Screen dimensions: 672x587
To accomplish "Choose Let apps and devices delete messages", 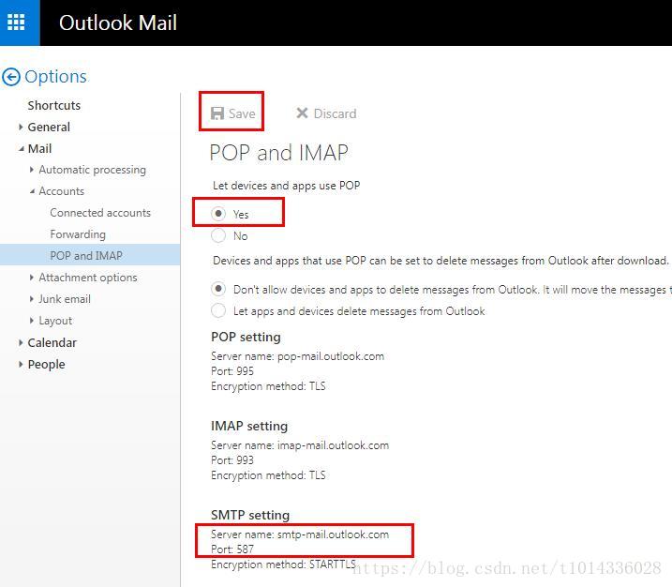I will [218, 310].
